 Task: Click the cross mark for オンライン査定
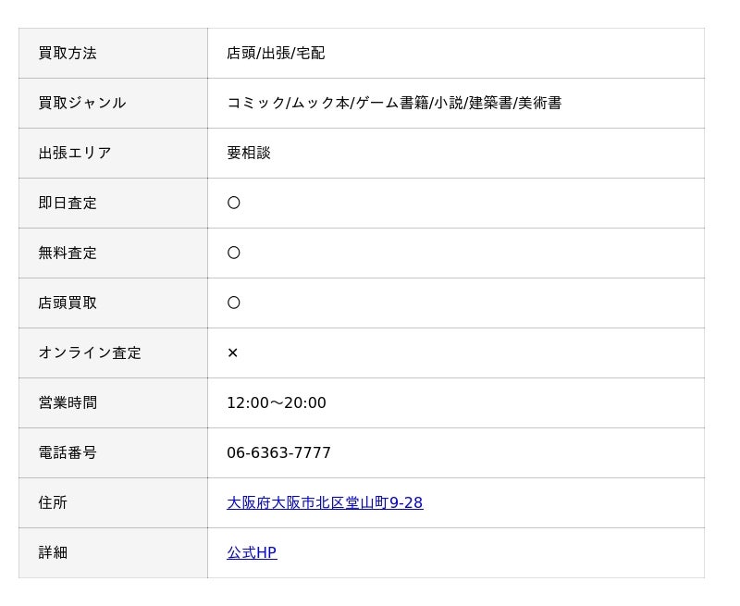pyautogui.click(x=233, y=352)
